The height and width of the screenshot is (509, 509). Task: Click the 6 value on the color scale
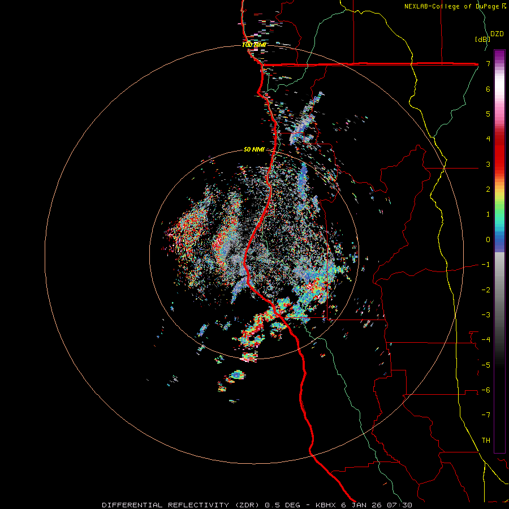488,89
